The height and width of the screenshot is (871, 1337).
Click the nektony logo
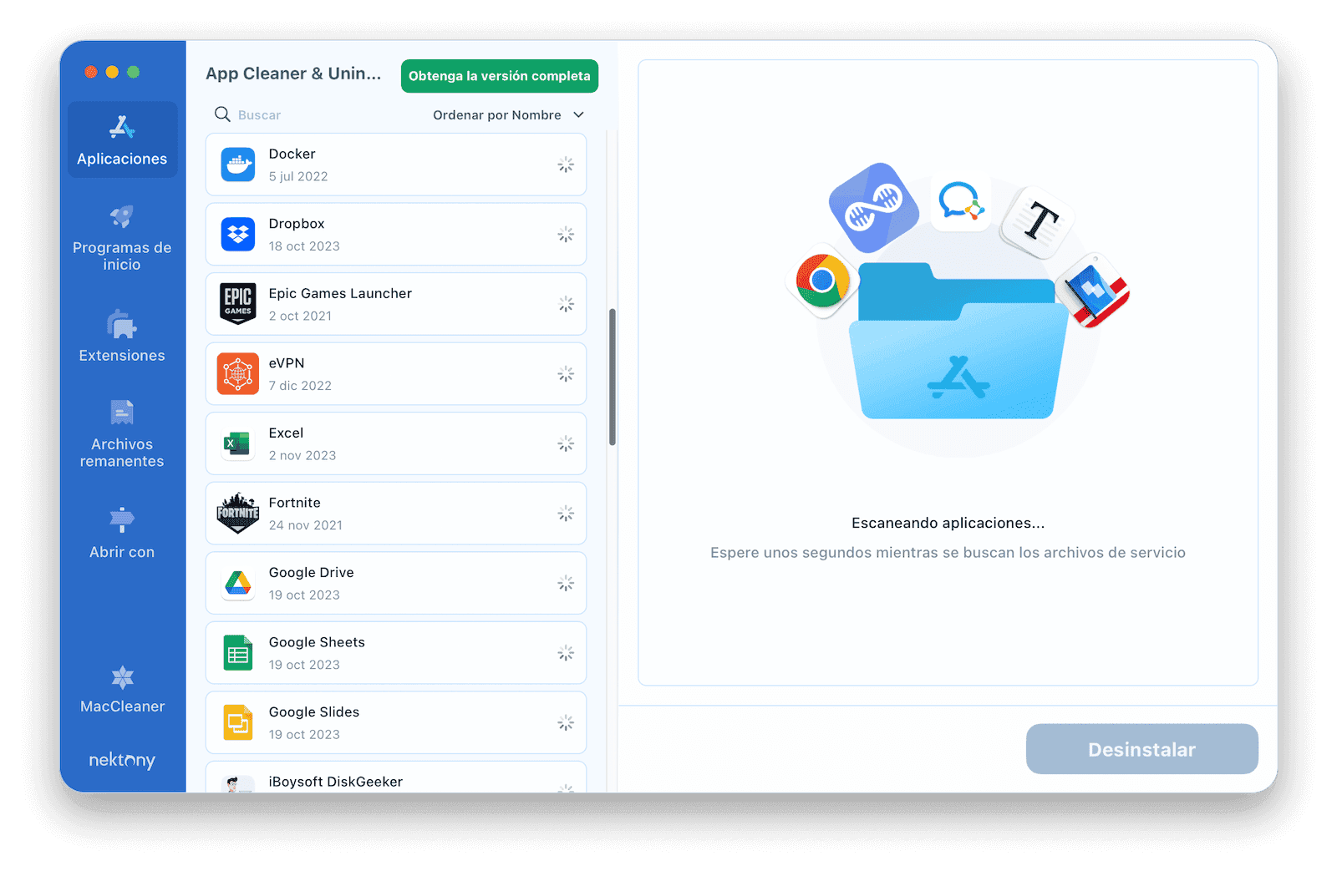point(122,760)
